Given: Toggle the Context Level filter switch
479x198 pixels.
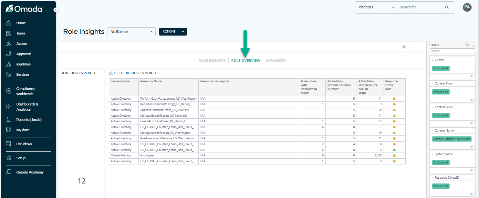Looking at the screenshot, I should [473, 123].
